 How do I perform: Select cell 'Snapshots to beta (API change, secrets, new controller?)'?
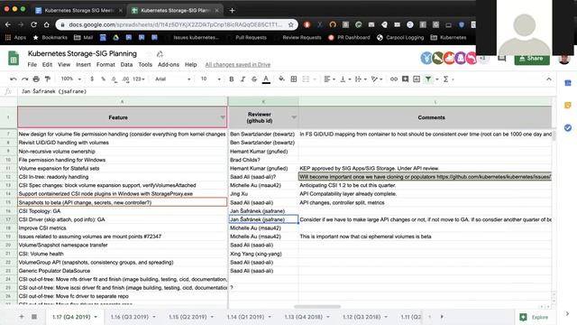pos(123,202)
